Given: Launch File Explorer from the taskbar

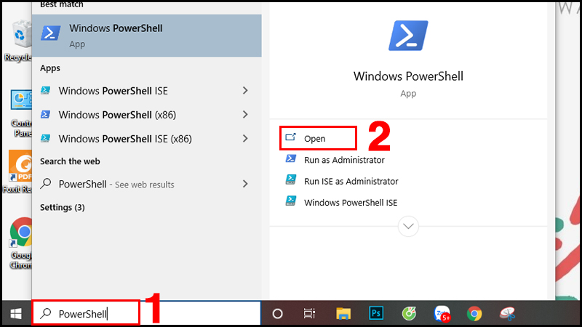Looking at the screenshot, I should click(x=343, y=314).
